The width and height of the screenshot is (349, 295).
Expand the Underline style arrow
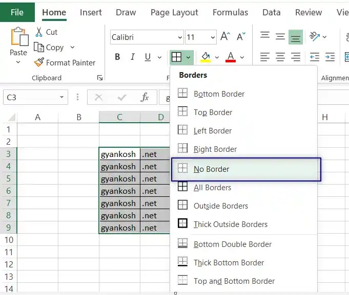[x=159, y=57]
